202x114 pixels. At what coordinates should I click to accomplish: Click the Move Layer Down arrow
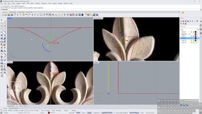pyautogui.click(x=193, y=21)
